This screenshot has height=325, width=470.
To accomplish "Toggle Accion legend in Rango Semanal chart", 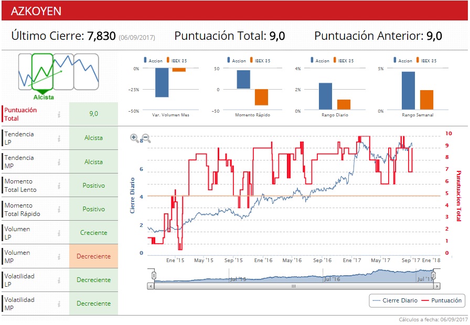I will pyautogui.click(x=403, y=60).
